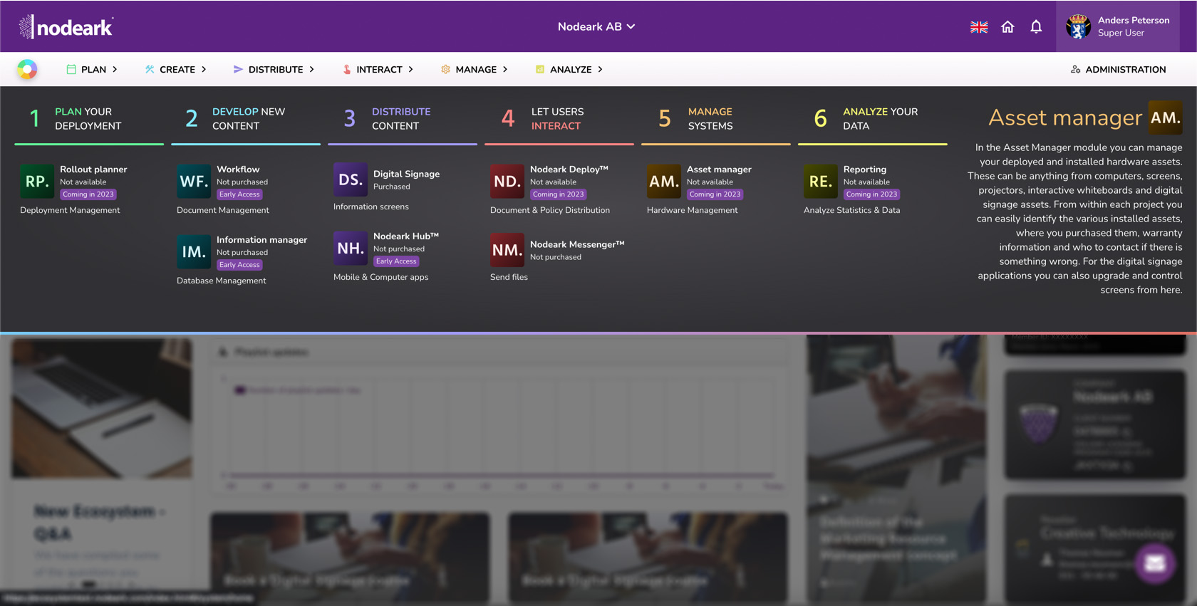Open the Information manager IM tile
The height and width of the screenshot is (606, 1197).
pos(194,251)
